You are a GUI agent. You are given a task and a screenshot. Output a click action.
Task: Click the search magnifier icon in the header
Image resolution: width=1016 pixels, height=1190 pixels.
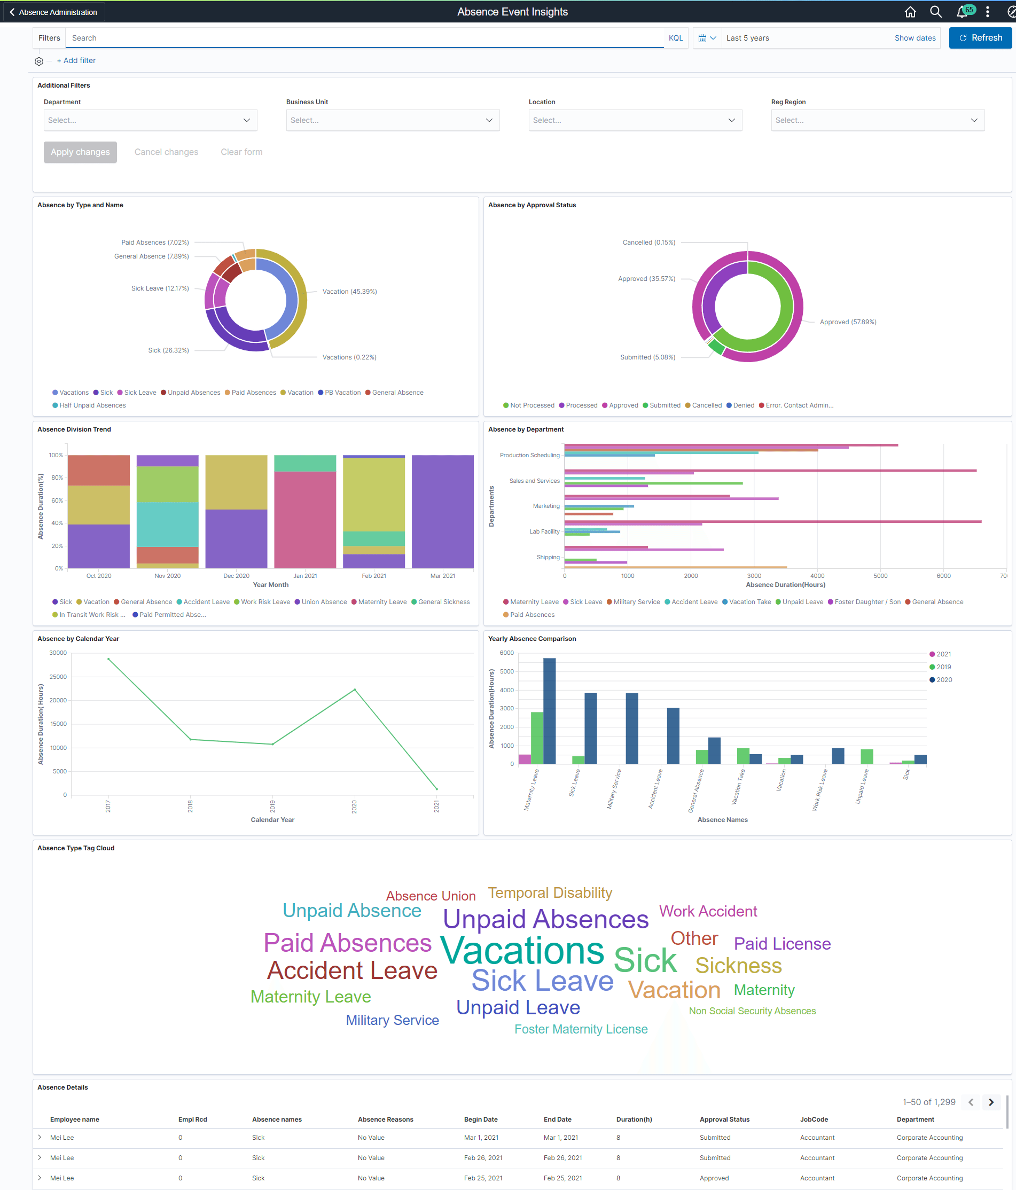[x=935, y=12]
